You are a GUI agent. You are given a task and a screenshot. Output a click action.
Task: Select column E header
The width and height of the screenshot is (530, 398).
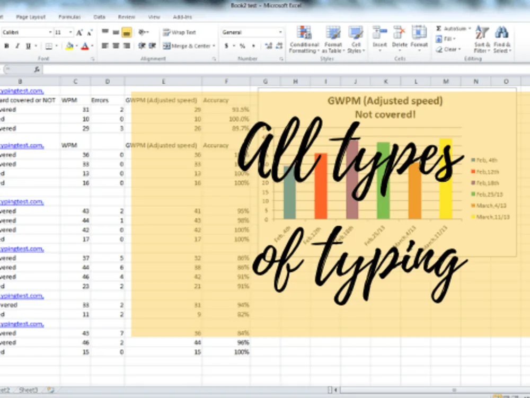click(163, 82)
